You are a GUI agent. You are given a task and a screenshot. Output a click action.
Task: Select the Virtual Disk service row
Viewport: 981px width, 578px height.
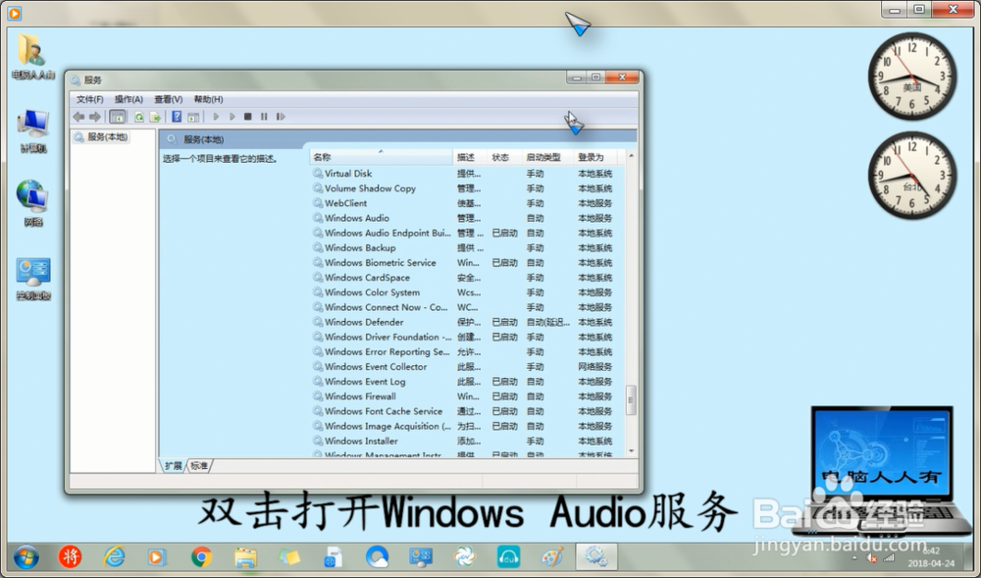coord(463,174)
